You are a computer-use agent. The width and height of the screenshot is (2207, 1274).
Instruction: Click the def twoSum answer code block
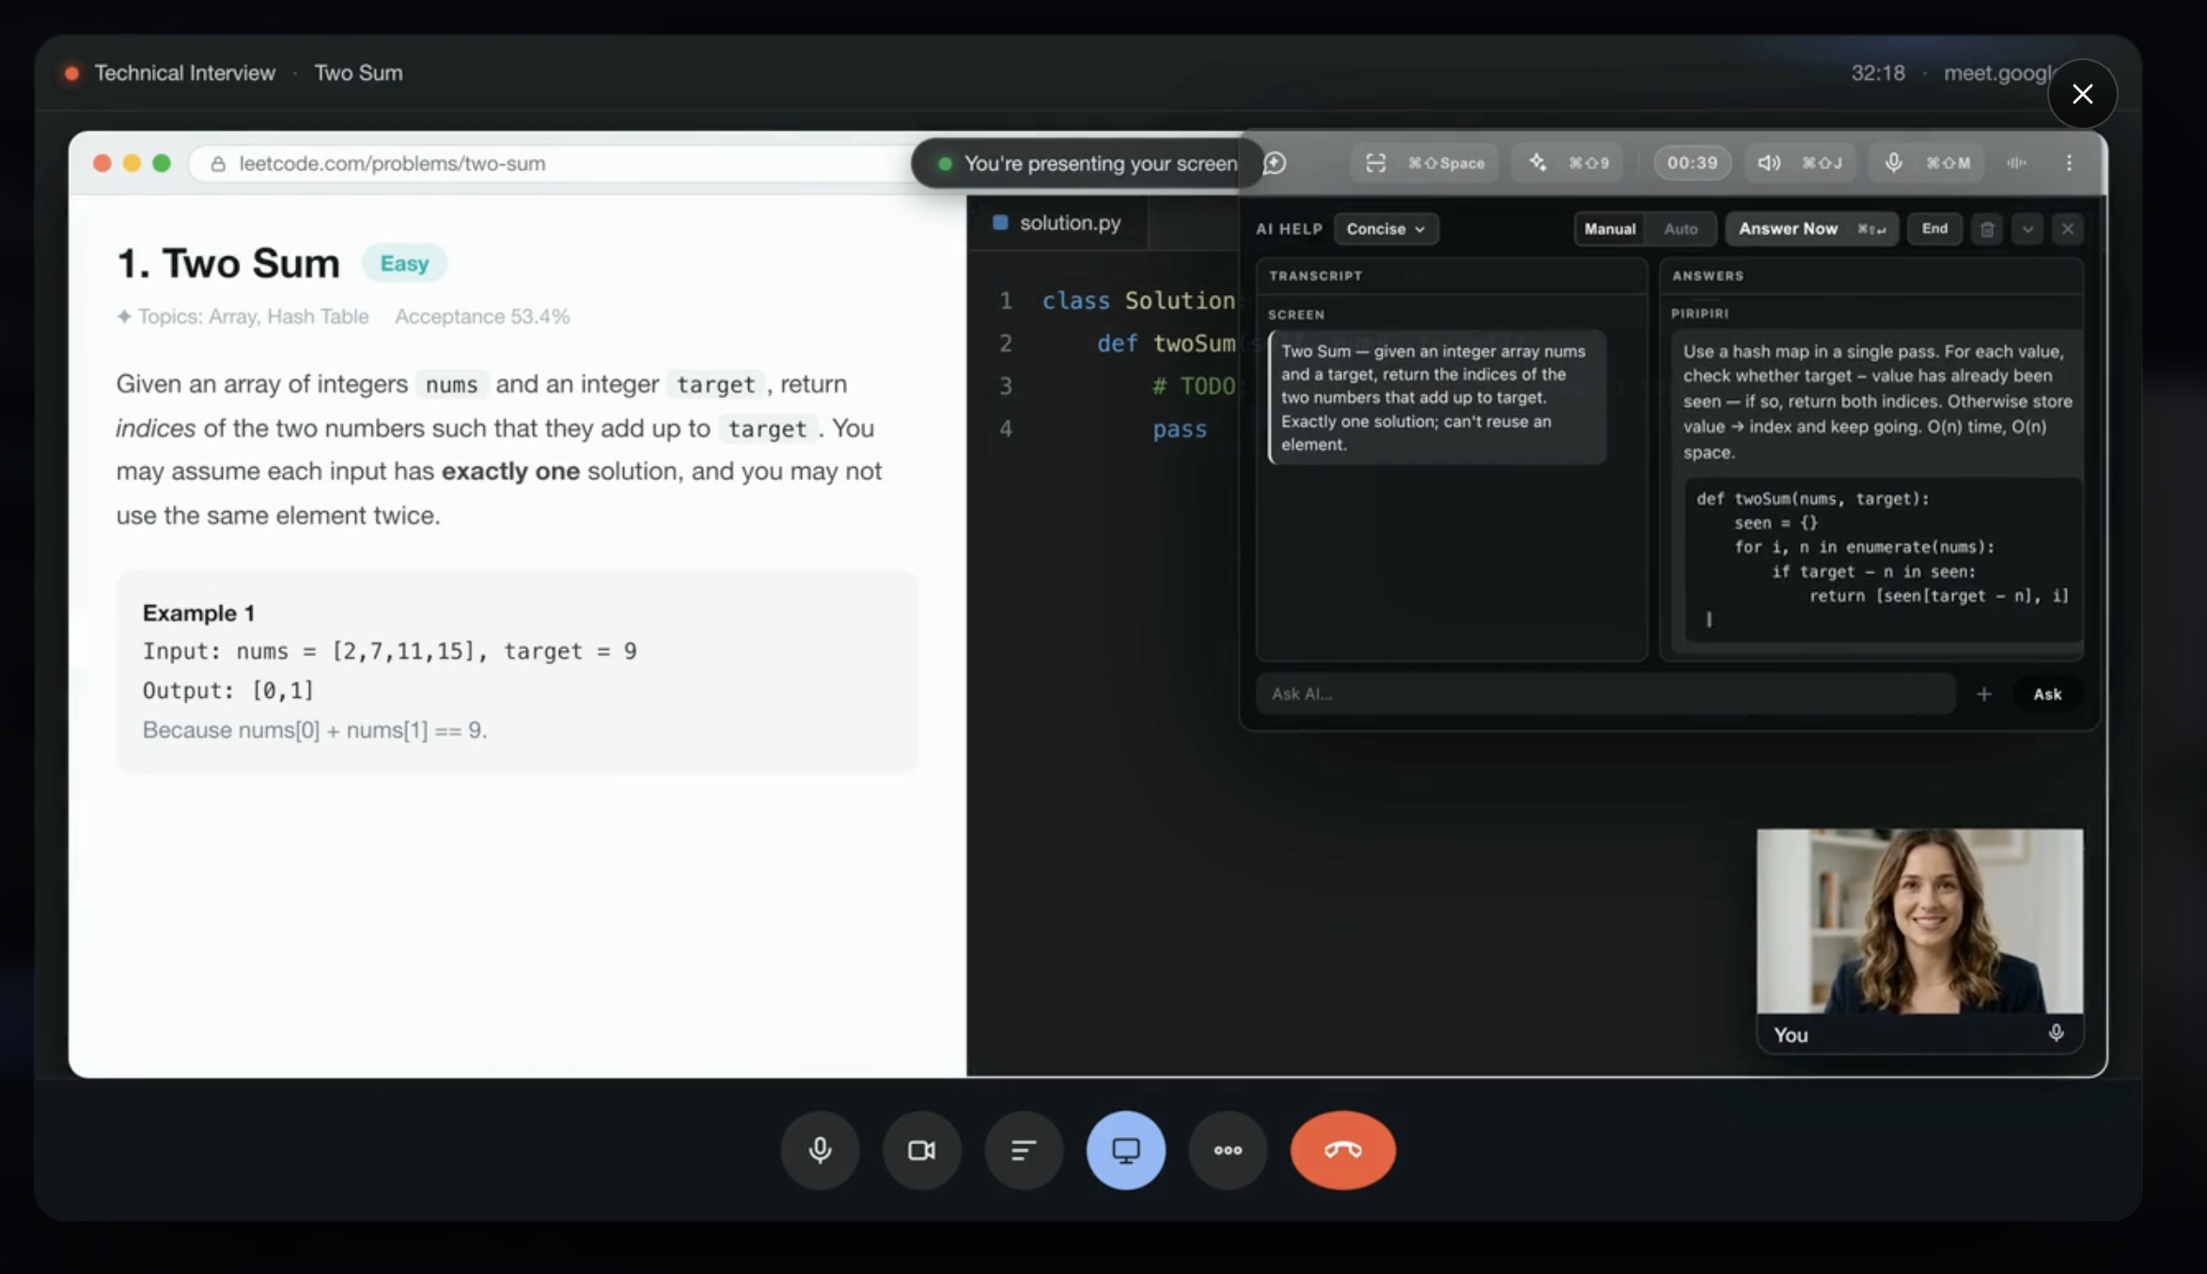tap(1883, 559)
